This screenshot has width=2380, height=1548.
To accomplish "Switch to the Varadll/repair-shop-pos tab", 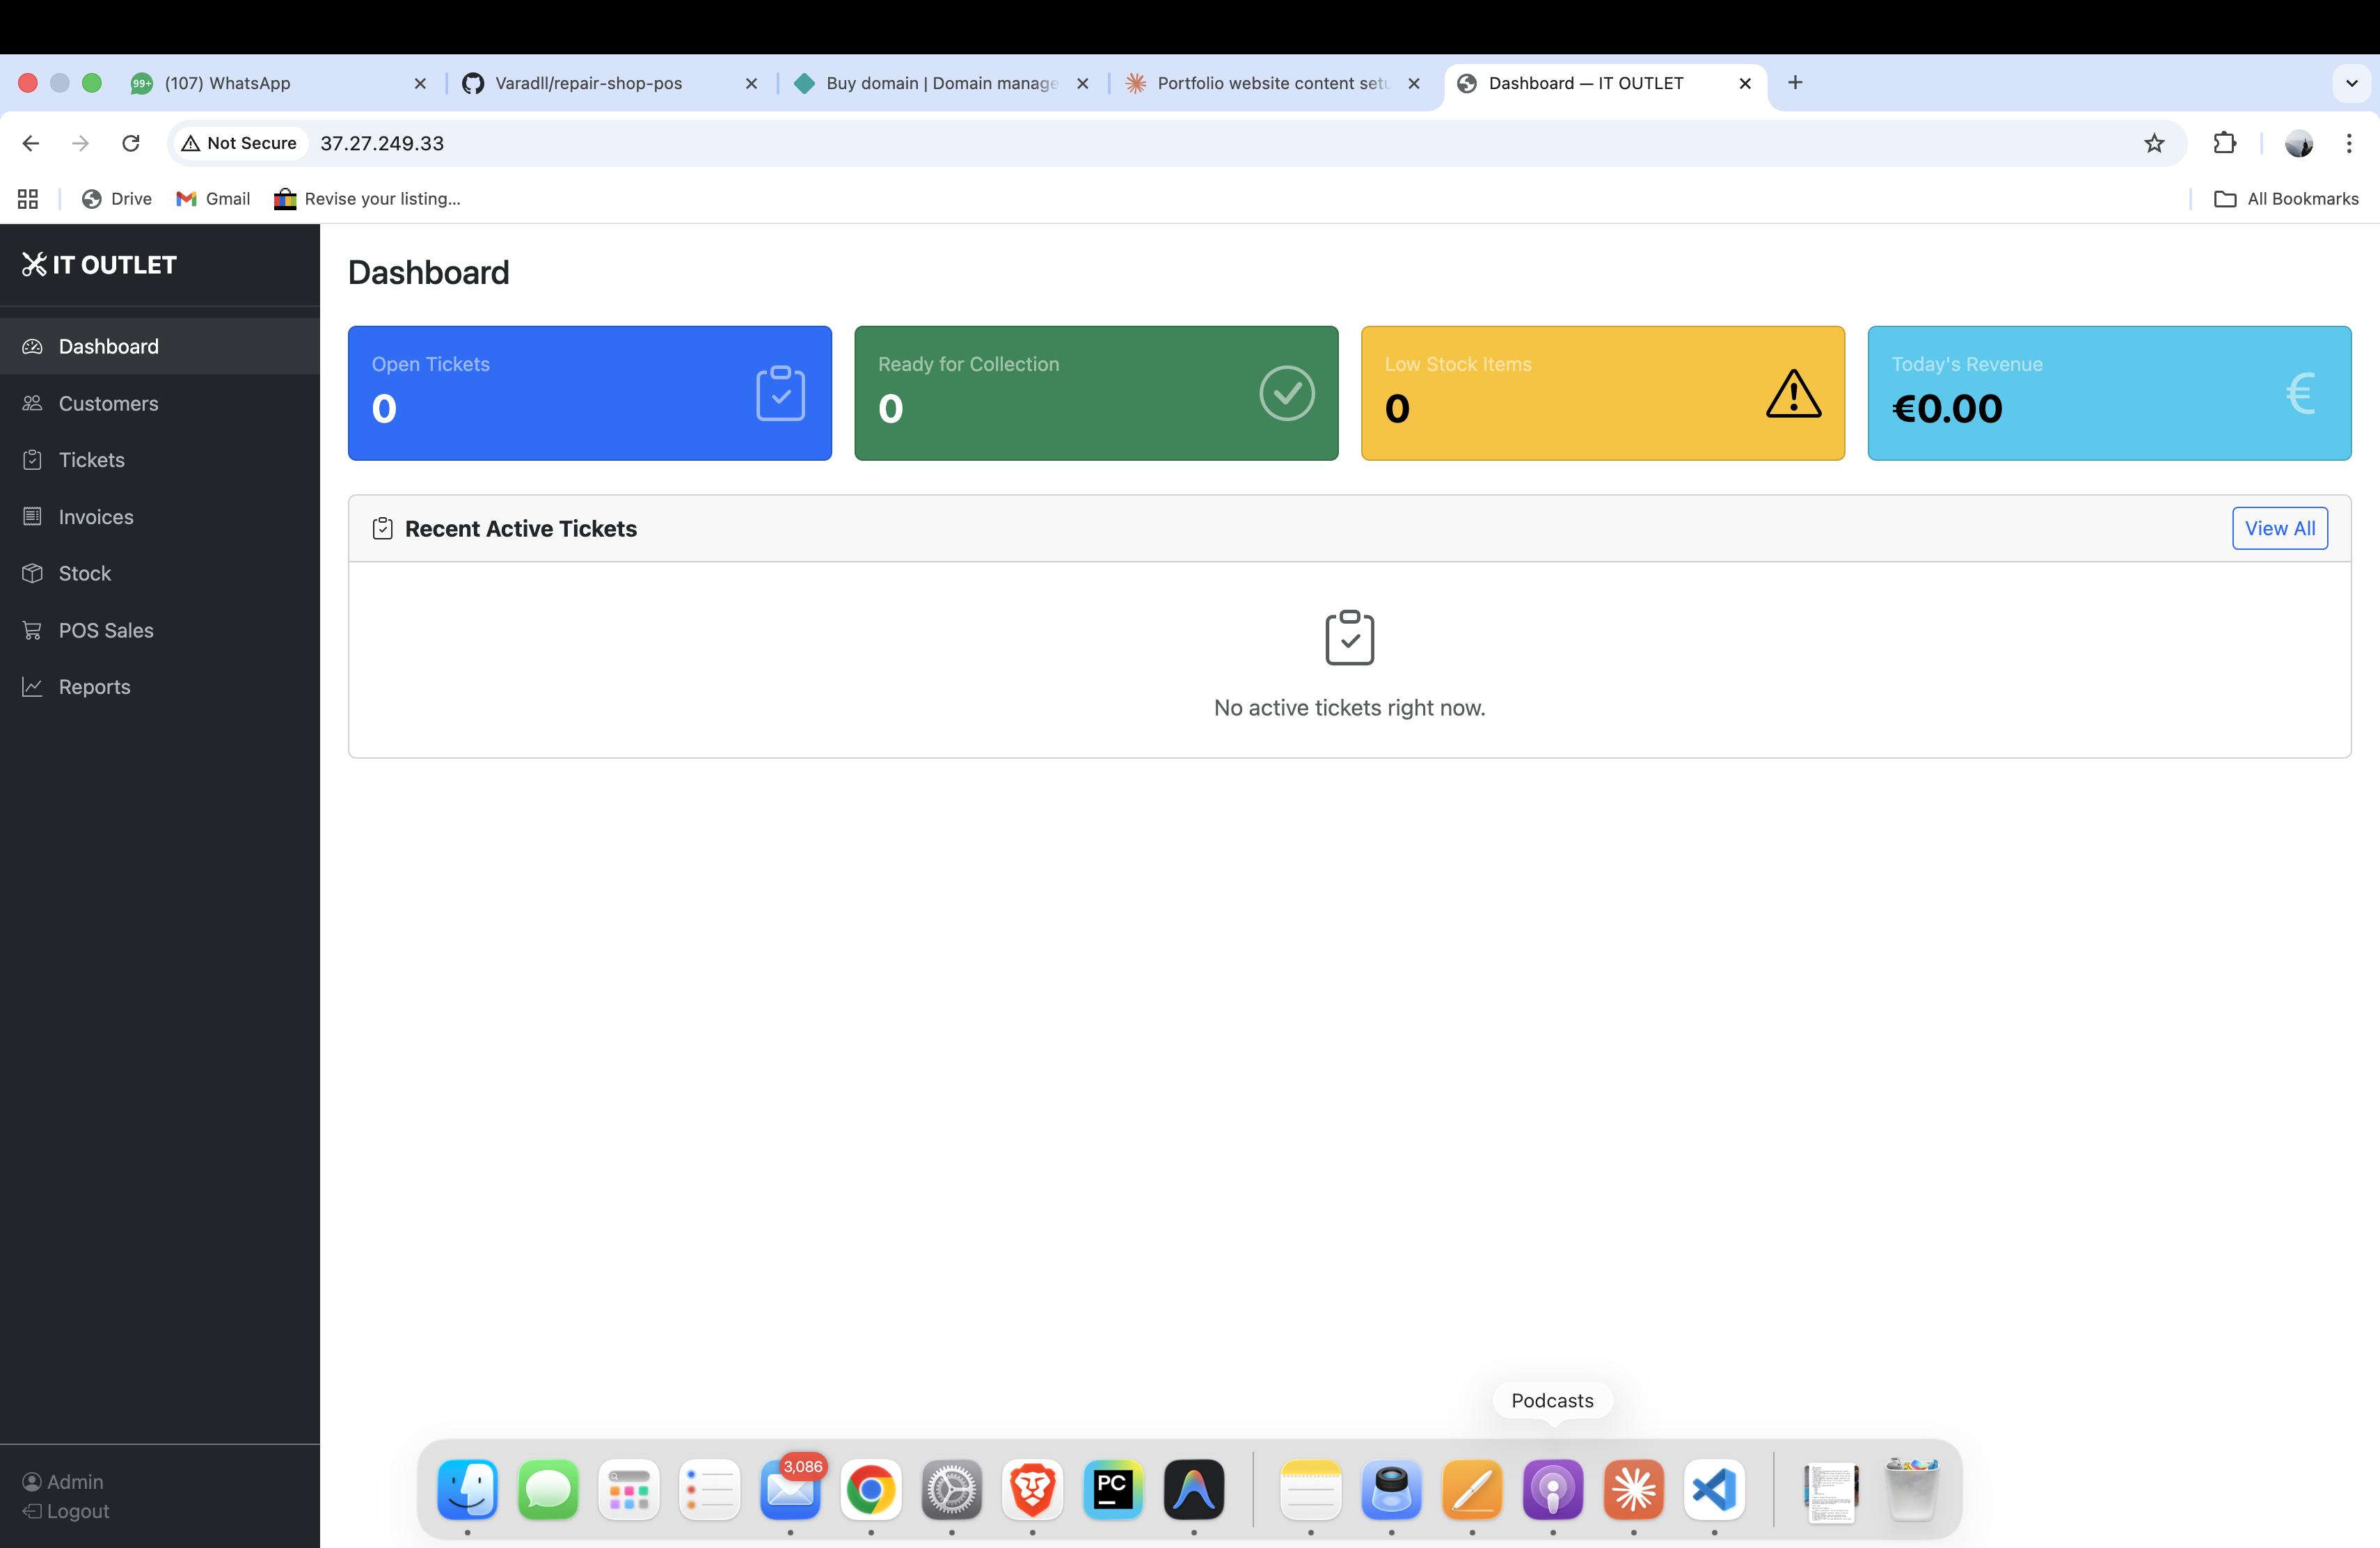I will click(x=589, y=83).
